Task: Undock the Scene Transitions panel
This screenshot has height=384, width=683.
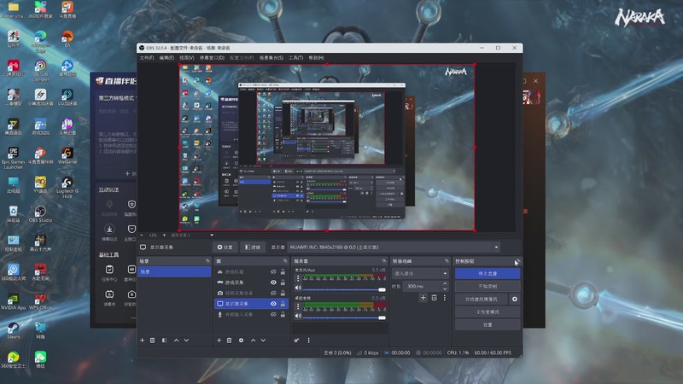Action: [x=447, y=261]
